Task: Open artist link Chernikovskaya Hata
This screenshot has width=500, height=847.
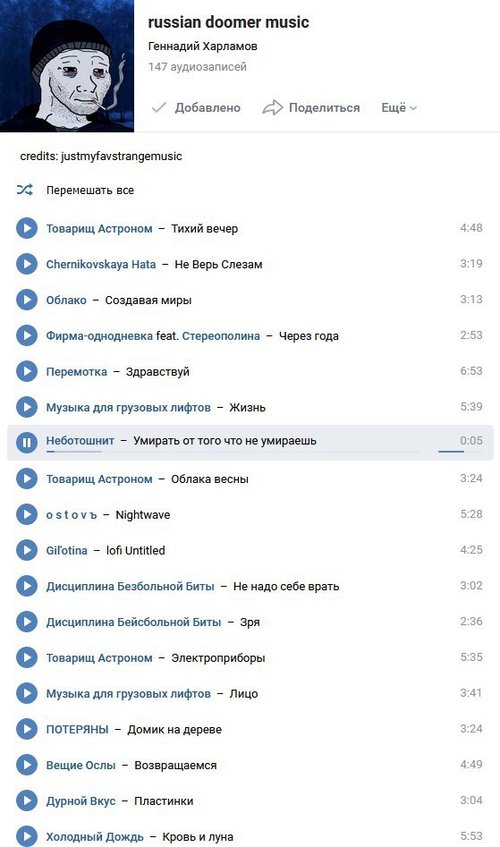Action: 101,264
